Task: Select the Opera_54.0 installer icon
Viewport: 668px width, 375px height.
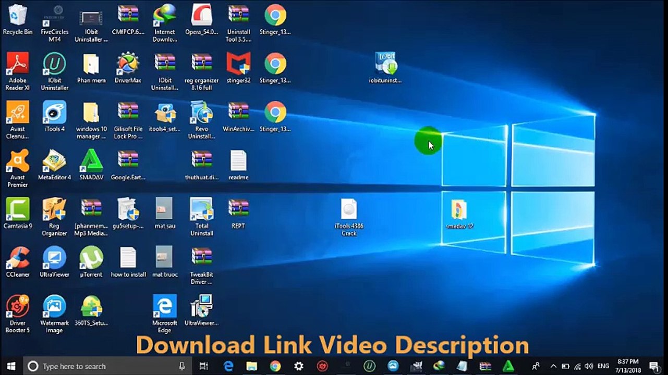Action: click(x=202, y=20)
